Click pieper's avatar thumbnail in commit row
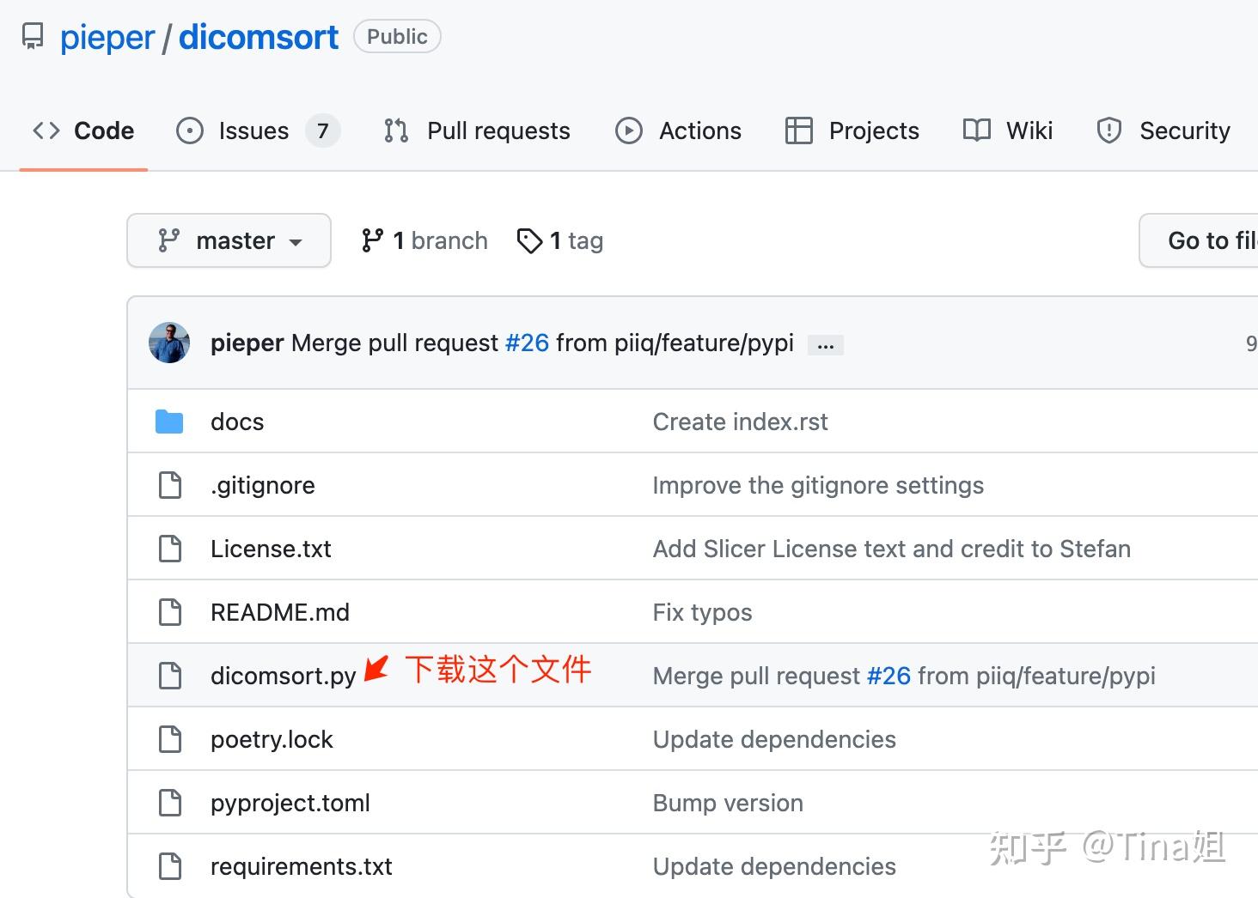The image size is (1258, 898). point(169,343)
